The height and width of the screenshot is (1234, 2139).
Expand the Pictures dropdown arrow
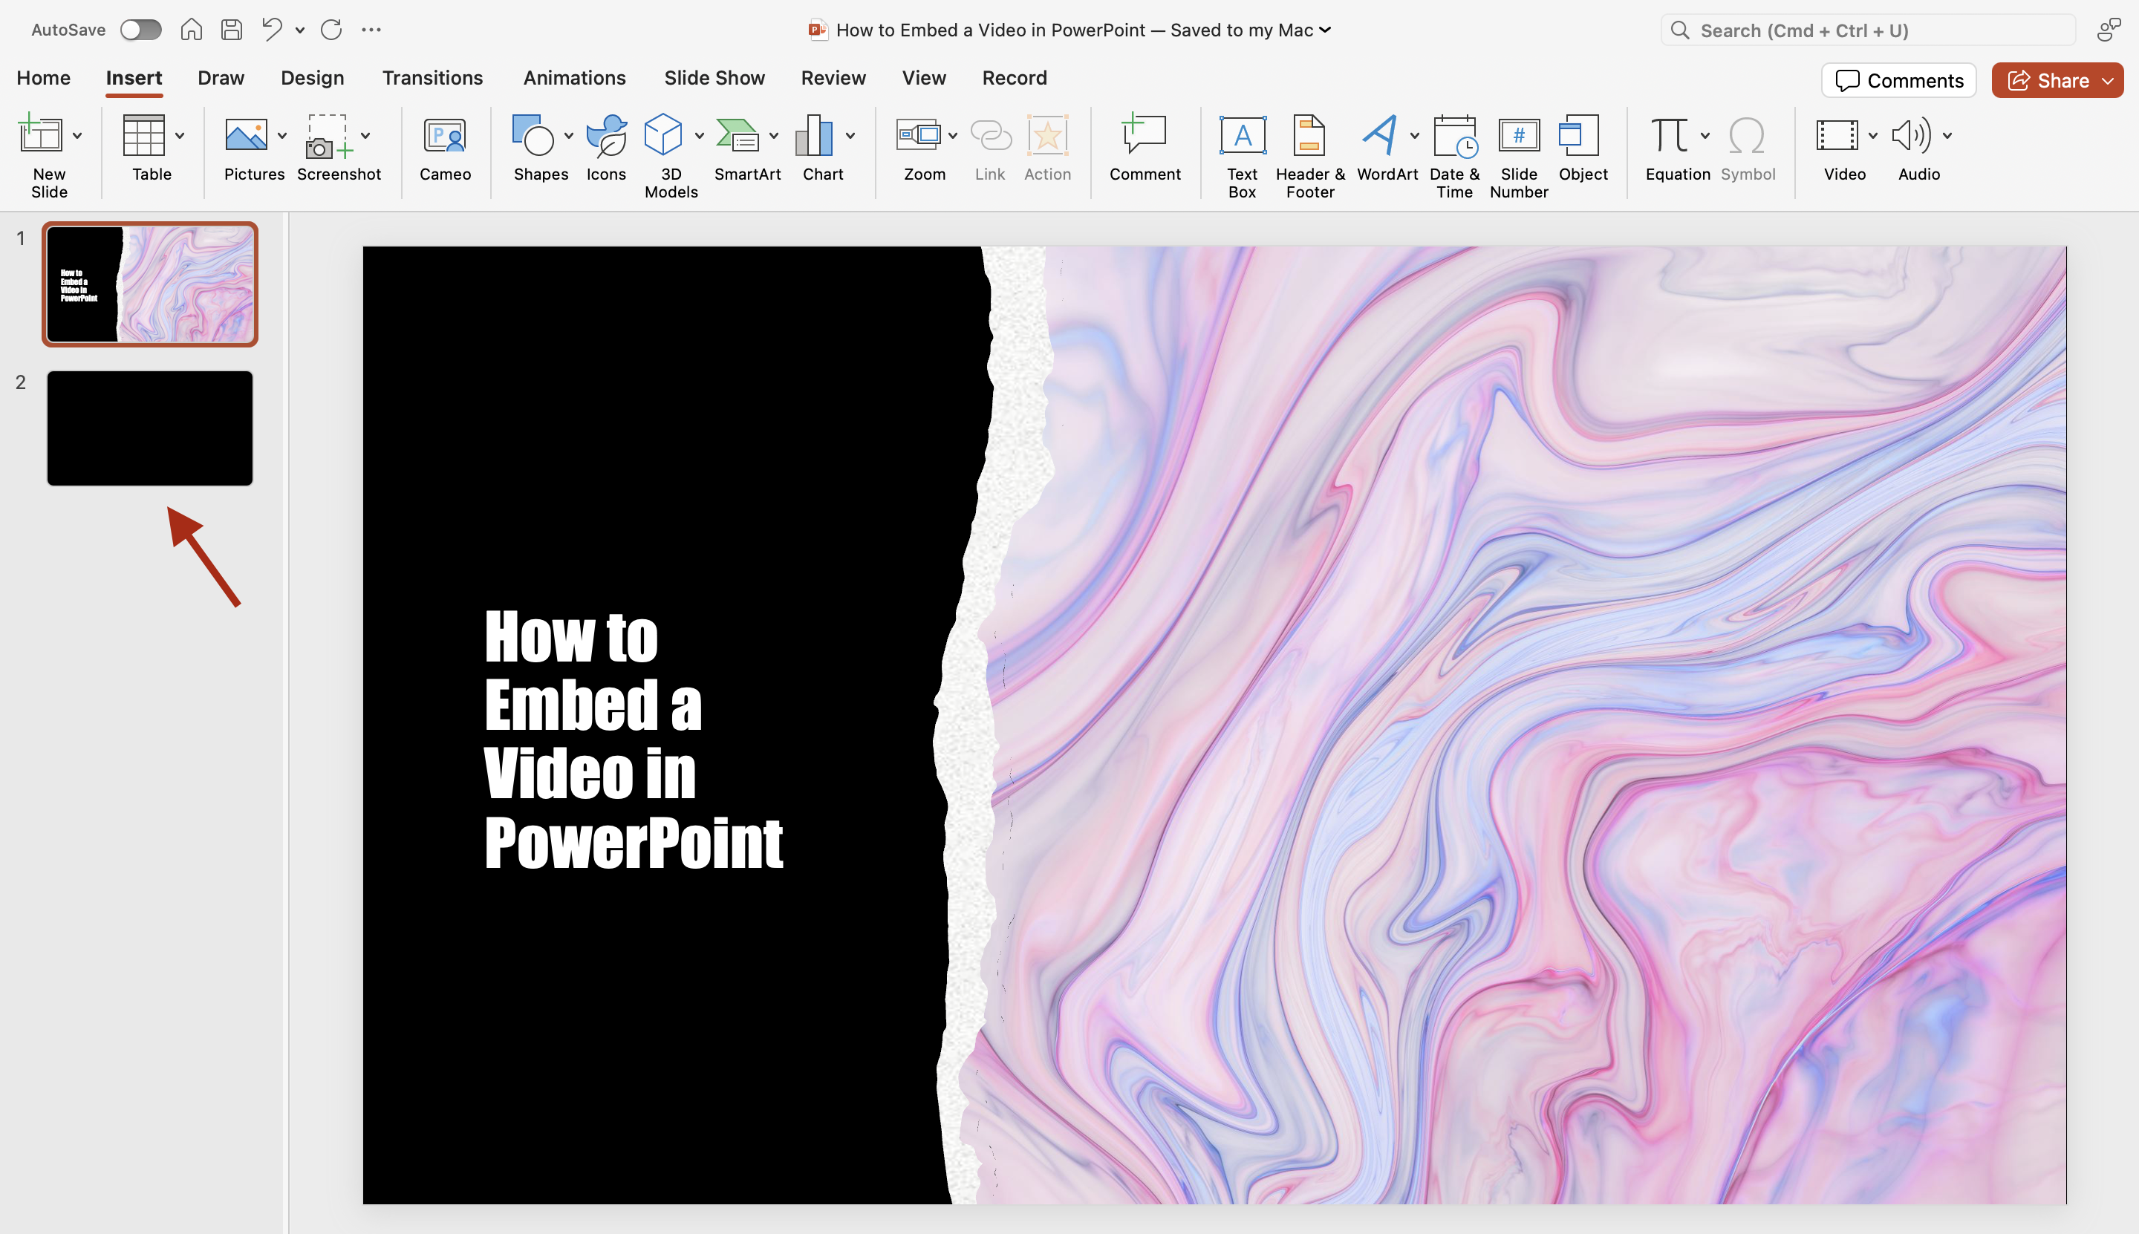282,136
